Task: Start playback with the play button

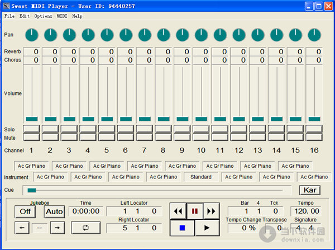Action: click(x=207, y=228)
